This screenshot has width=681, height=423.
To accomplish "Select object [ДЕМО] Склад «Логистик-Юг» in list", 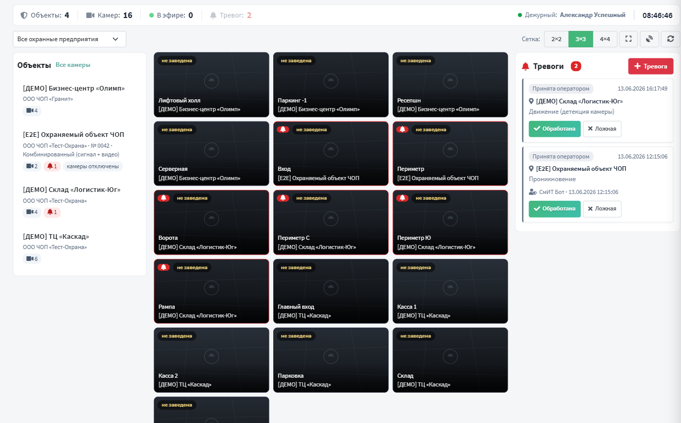I will [x=79, y=200].
